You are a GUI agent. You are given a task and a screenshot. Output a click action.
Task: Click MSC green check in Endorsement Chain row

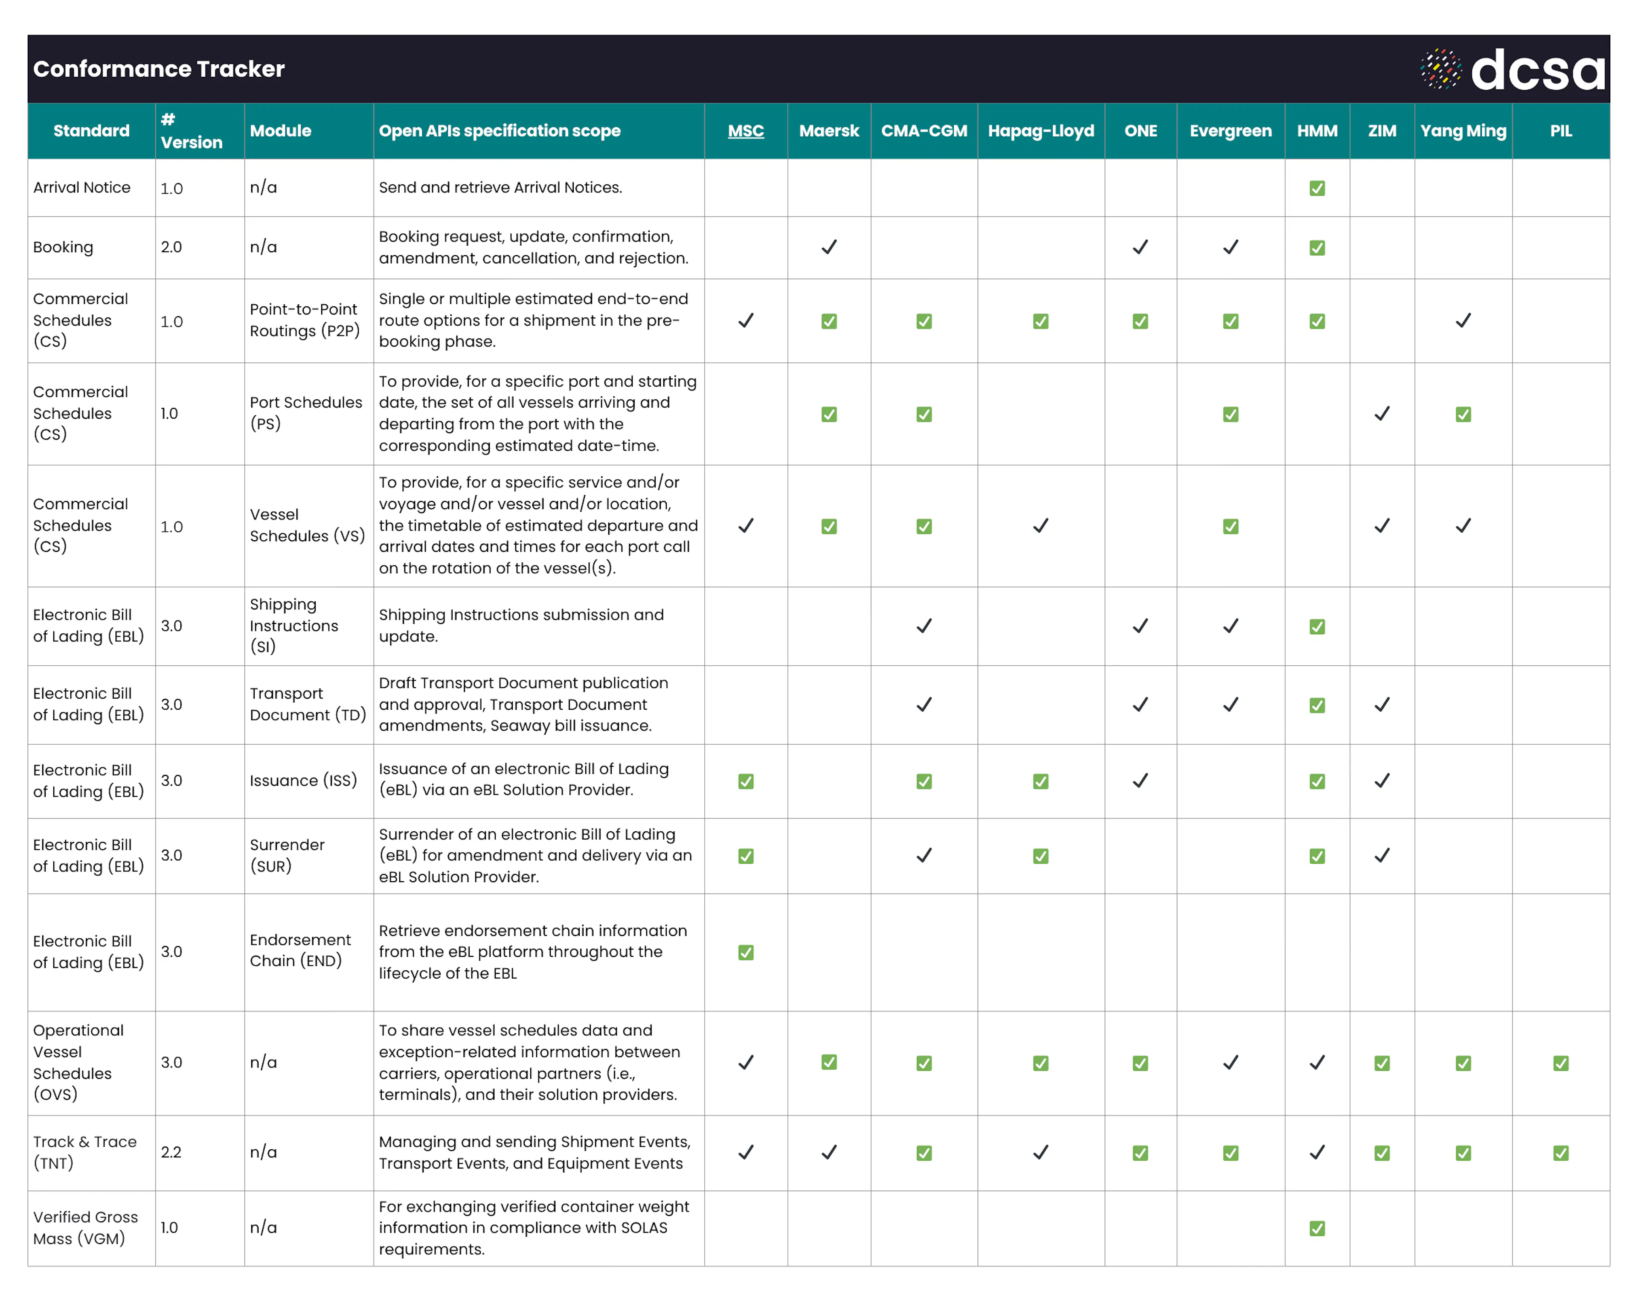pos(745,952)
